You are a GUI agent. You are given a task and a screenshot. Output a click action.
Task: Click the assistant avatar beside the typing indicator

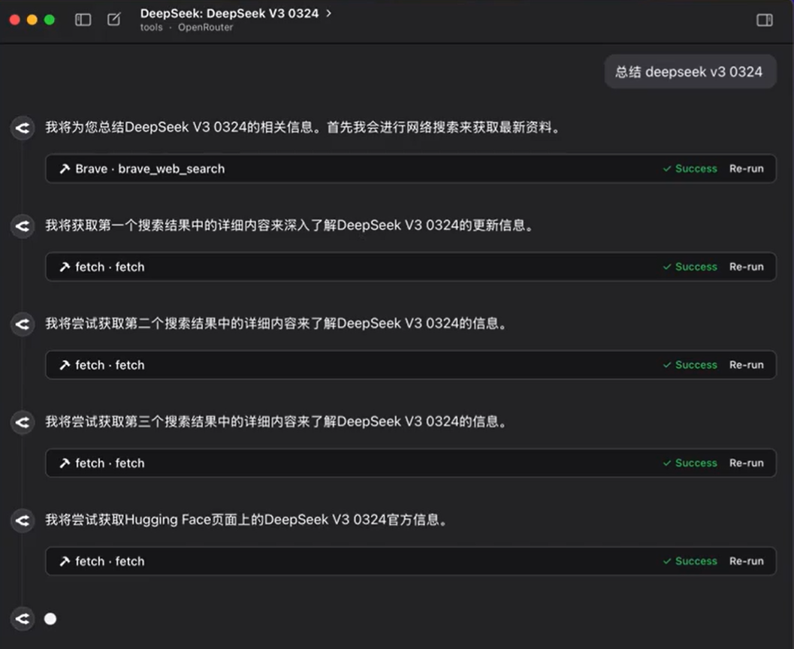click(x=23, y=619)
